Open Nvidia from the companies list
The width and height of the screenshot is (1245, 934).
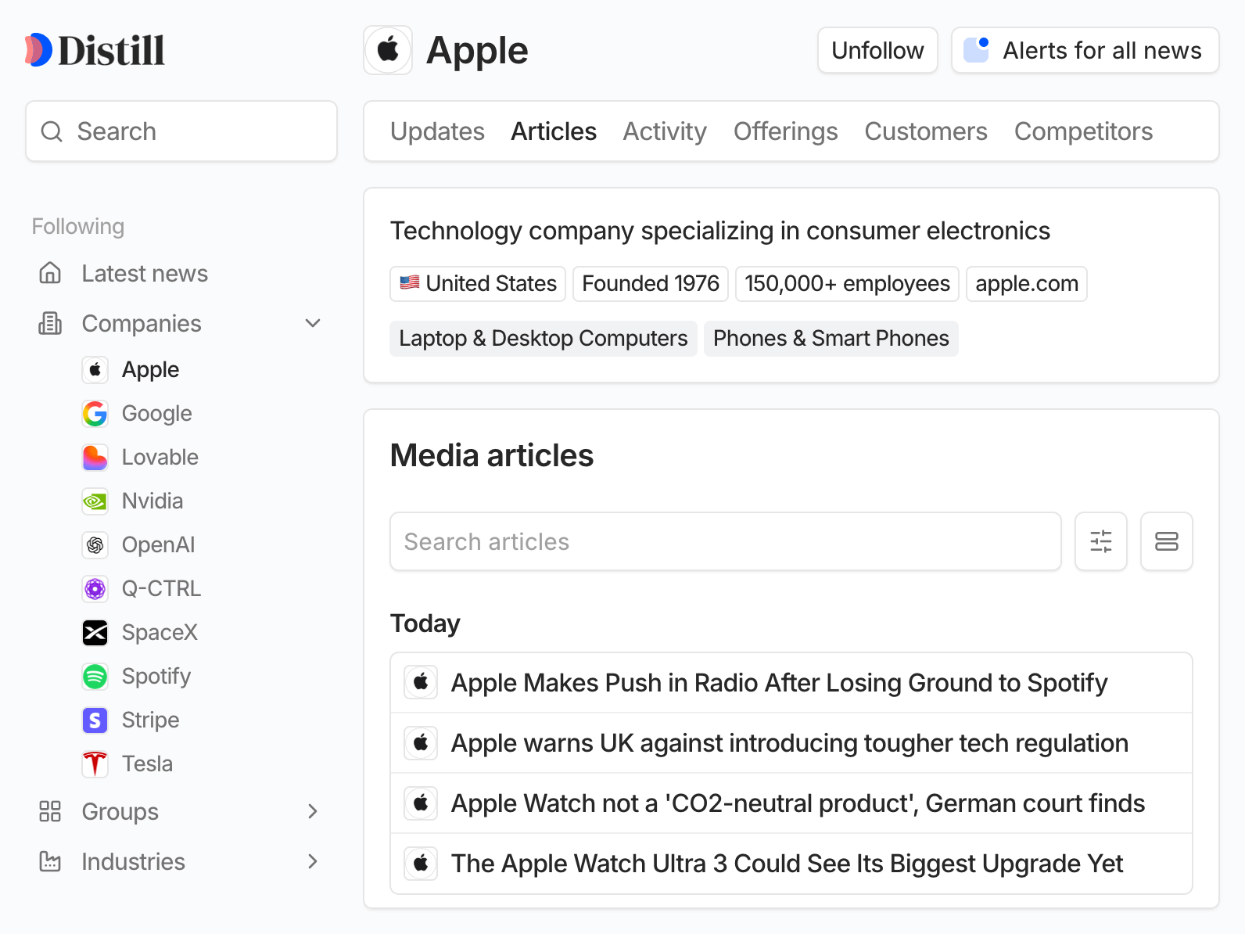(x=152, y=501)
